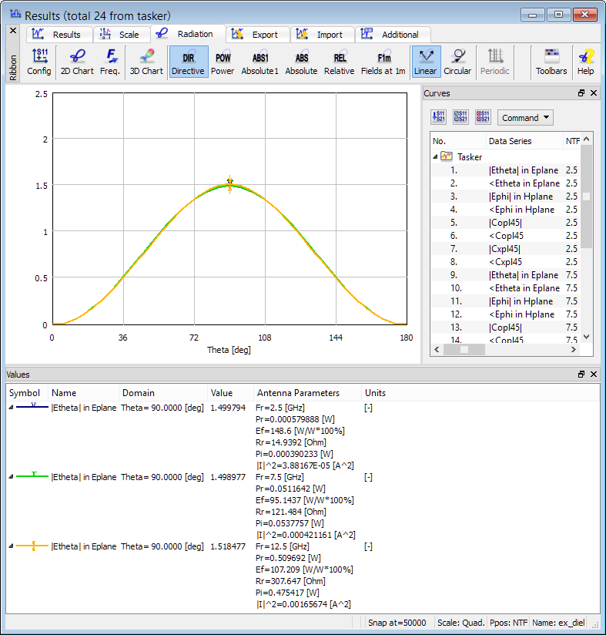Collapse the first |Etheta| values row
Screen dimensions: 606x635
tap(11, 408)
